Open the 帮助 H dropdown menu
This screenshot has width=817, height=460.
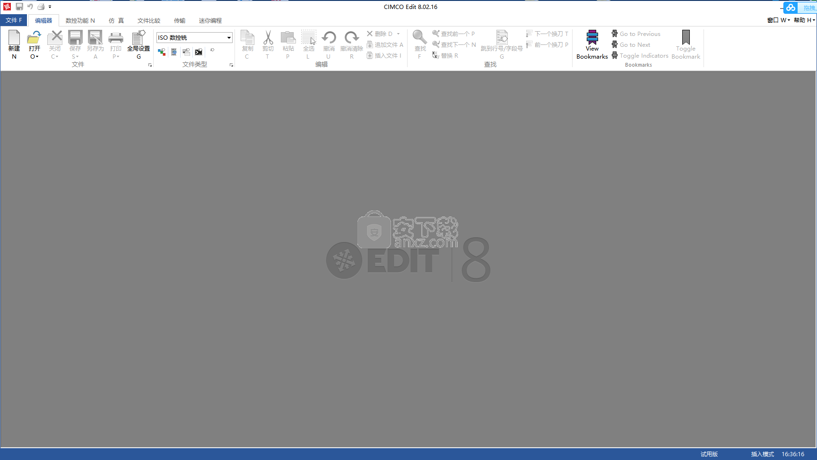click(x=804, y=20)
